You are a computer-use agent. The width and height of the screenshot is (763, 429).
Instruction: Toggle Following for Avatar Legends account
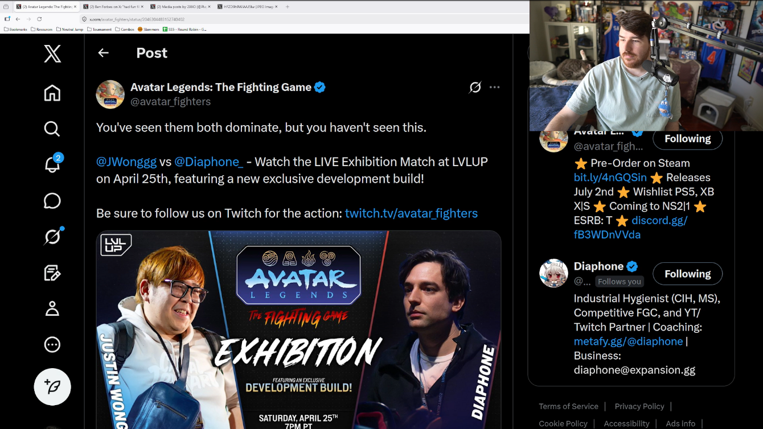coord(687,139)
